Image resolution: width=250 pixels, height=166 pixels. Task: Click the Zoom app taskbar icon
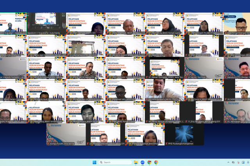pyautogui.click(x=142, y=162)
